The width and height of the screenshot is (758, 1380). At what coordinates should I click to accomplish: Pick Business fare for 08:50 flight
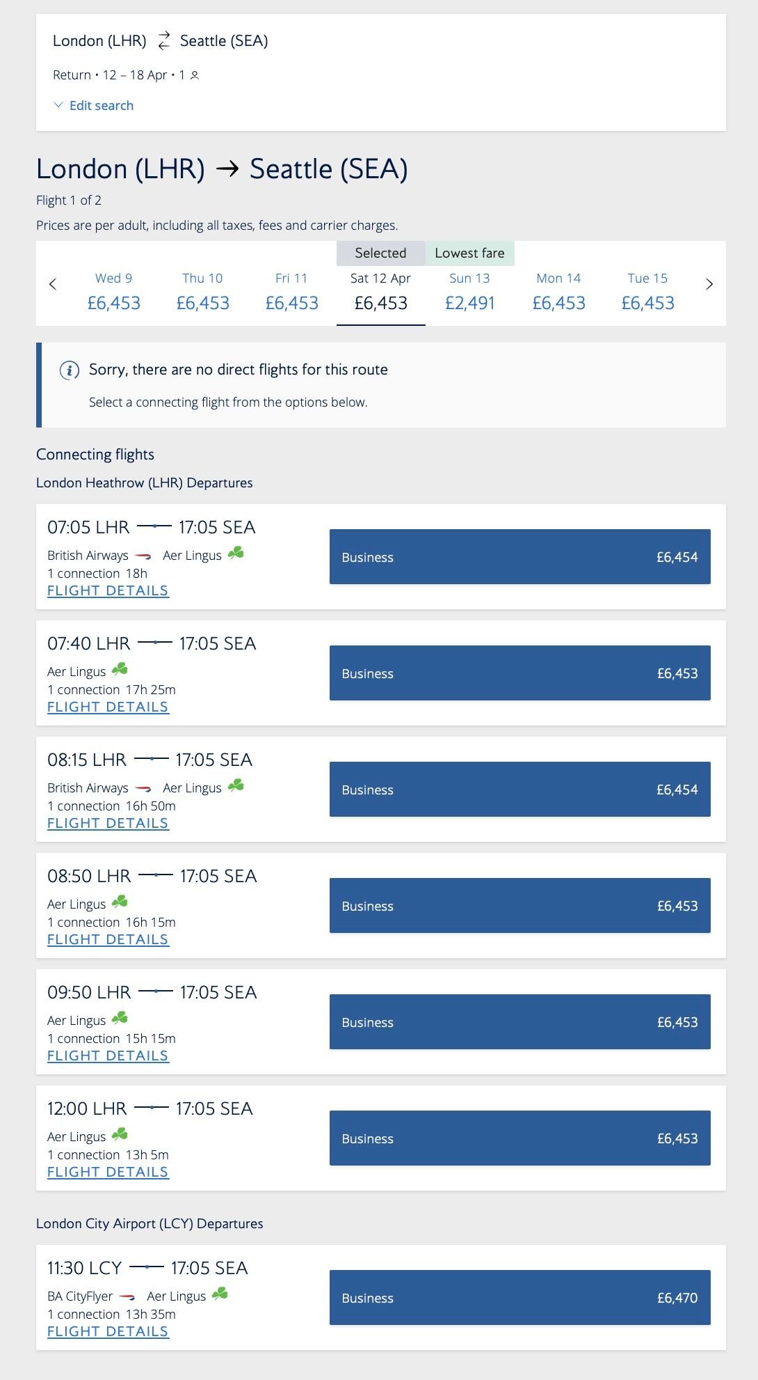coord(519,906)
